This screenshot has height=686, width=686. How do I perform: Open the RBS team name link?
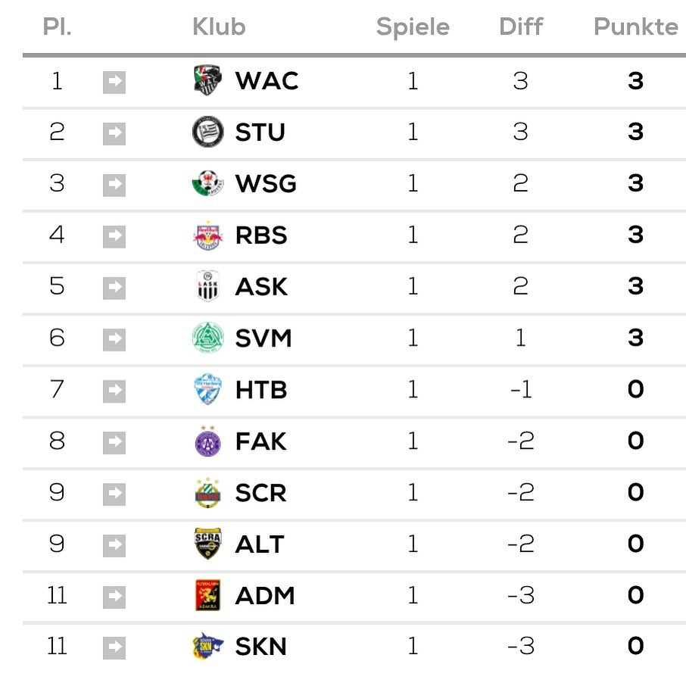point(261,235)
